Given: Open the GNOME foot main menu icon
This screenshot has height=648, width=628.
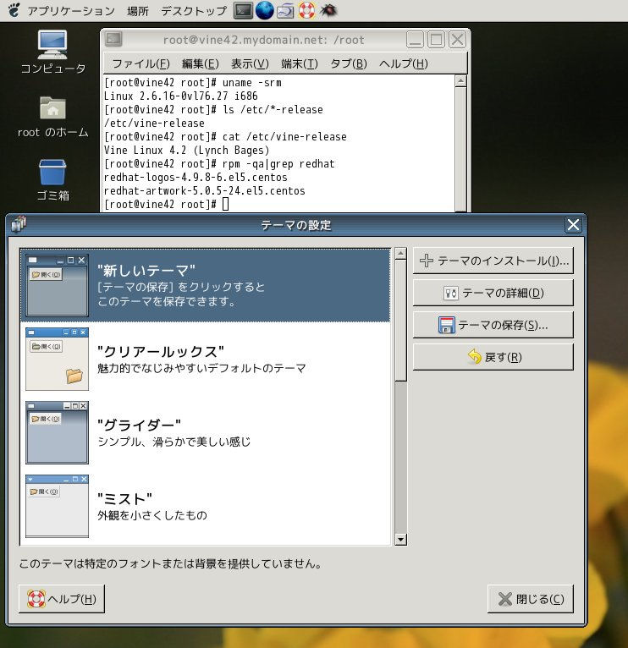Looking at the screenshot, I should (x=14, y=10).
